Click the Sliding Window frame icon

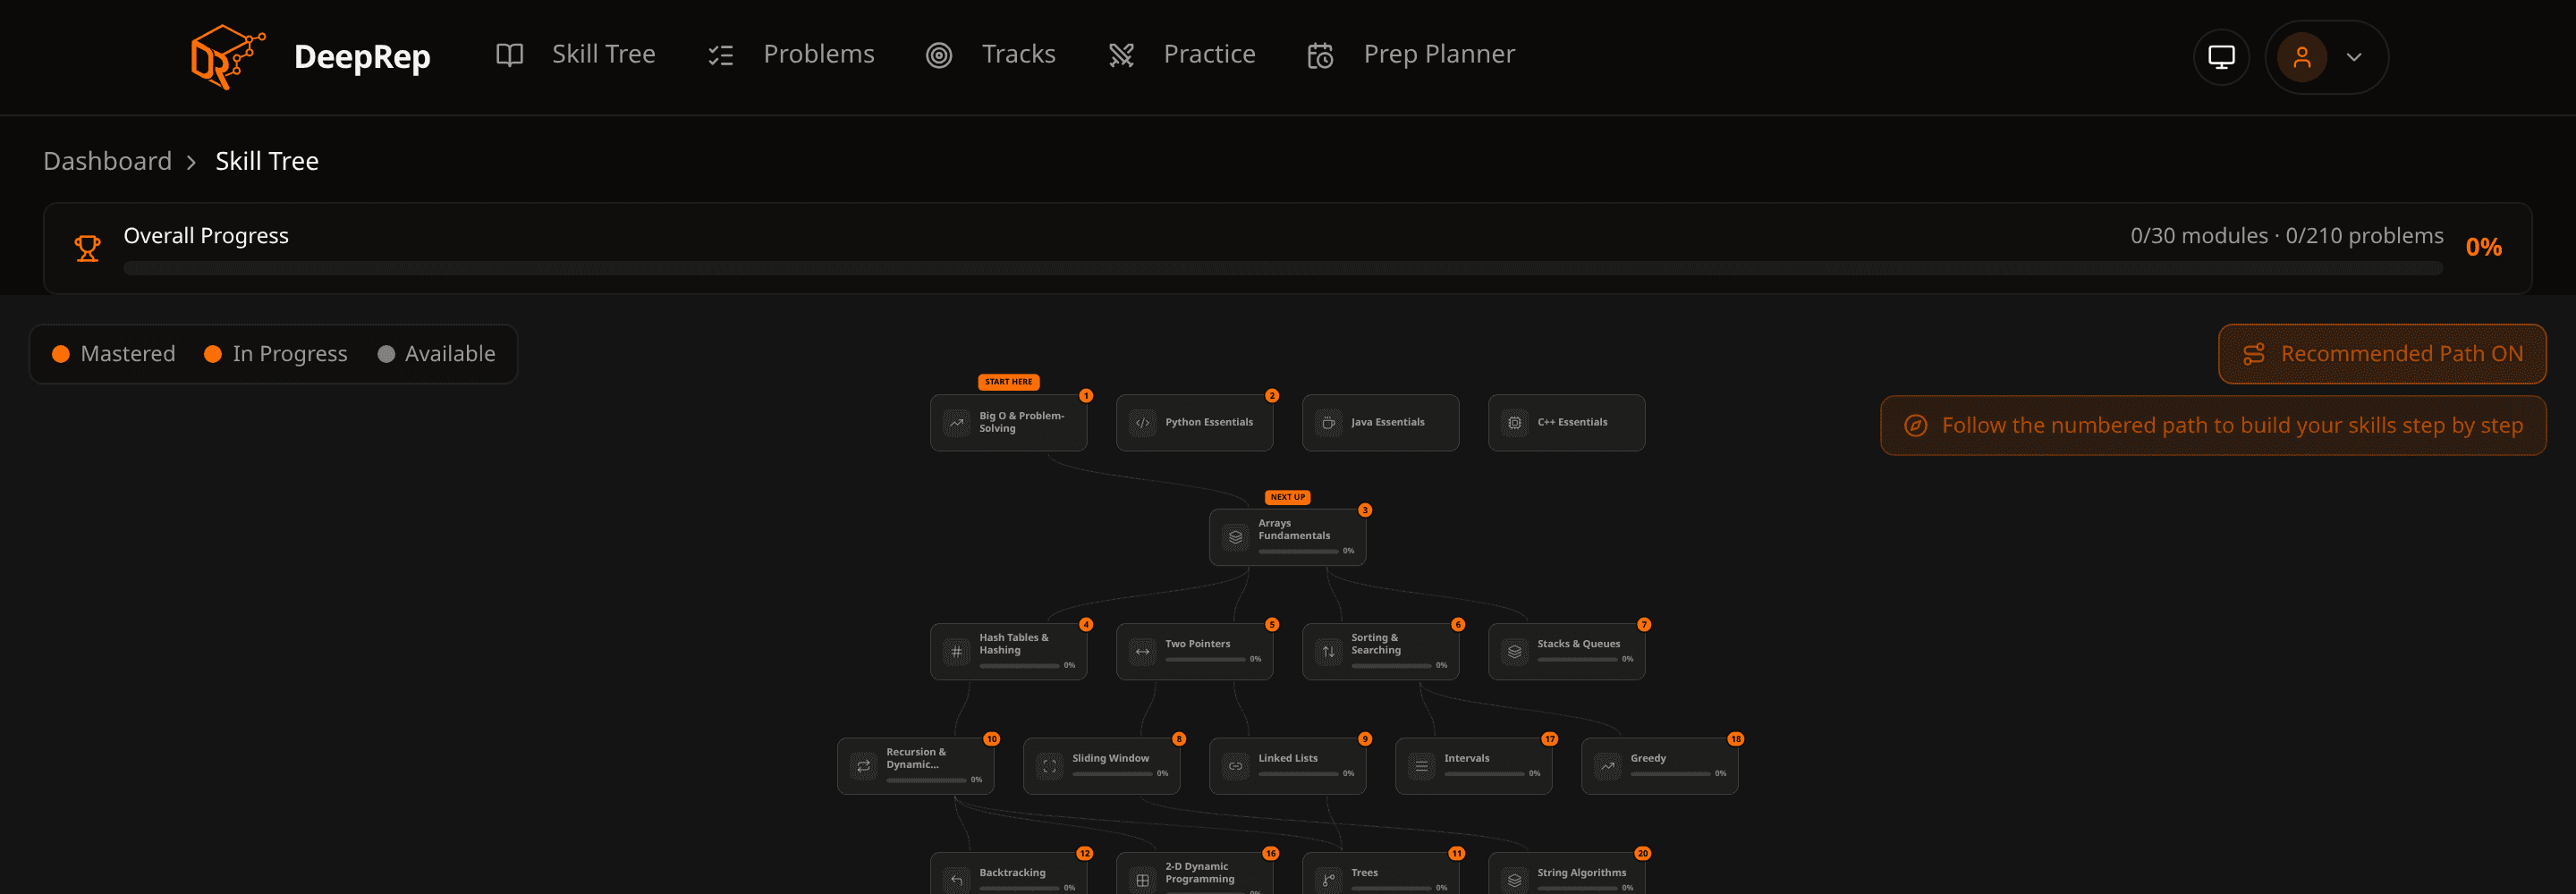pyautogui.click(x=1049, y=766)
